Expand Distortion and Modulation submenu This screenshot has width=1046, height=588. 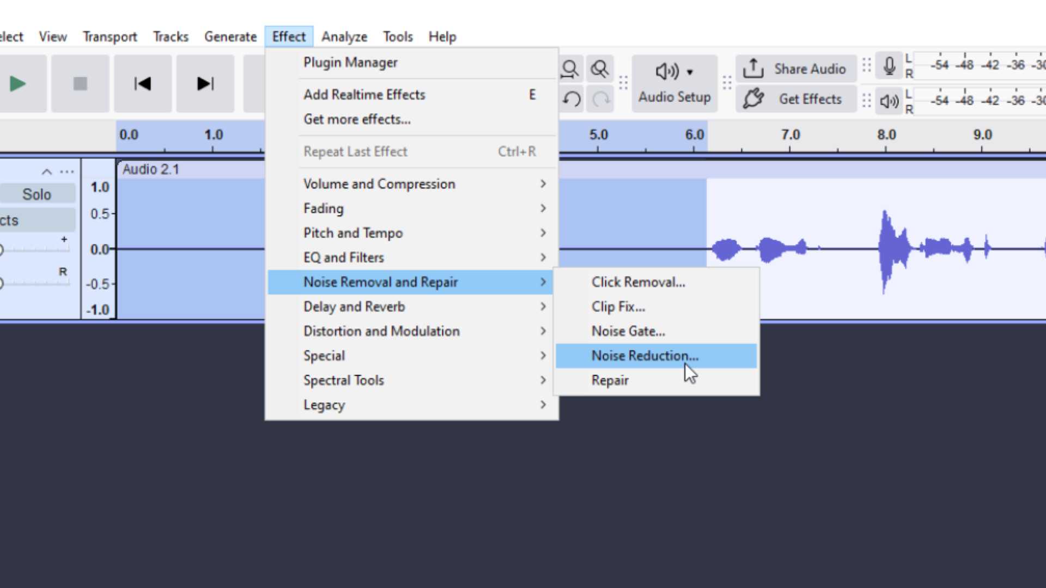(411, 331)
